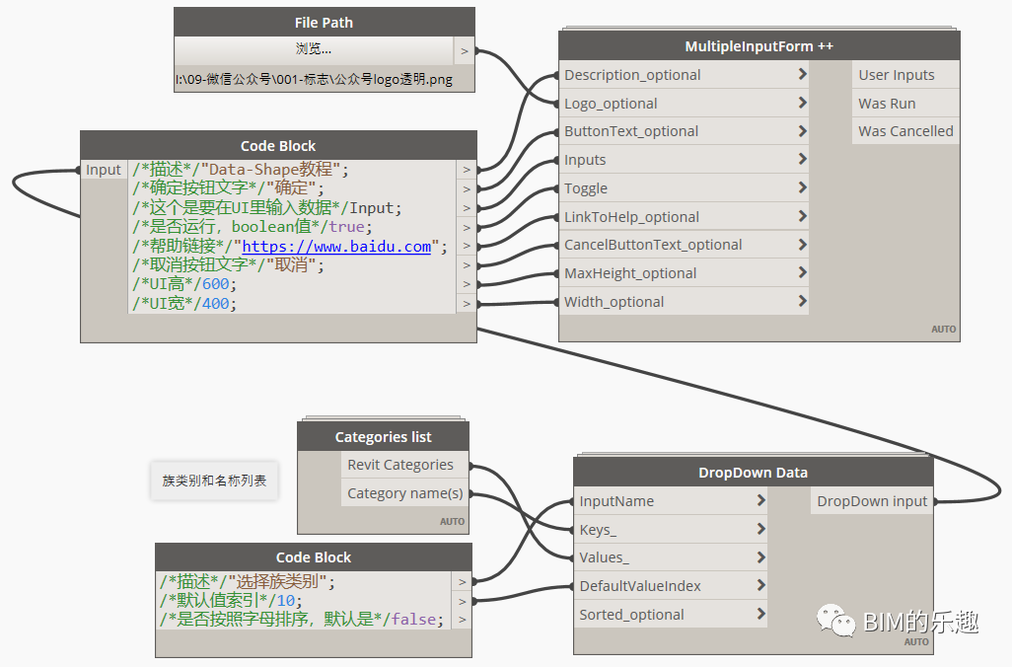Click the User Inputs output port
This screenshot has width=1012, height=667.
click(x=904, y=74)
